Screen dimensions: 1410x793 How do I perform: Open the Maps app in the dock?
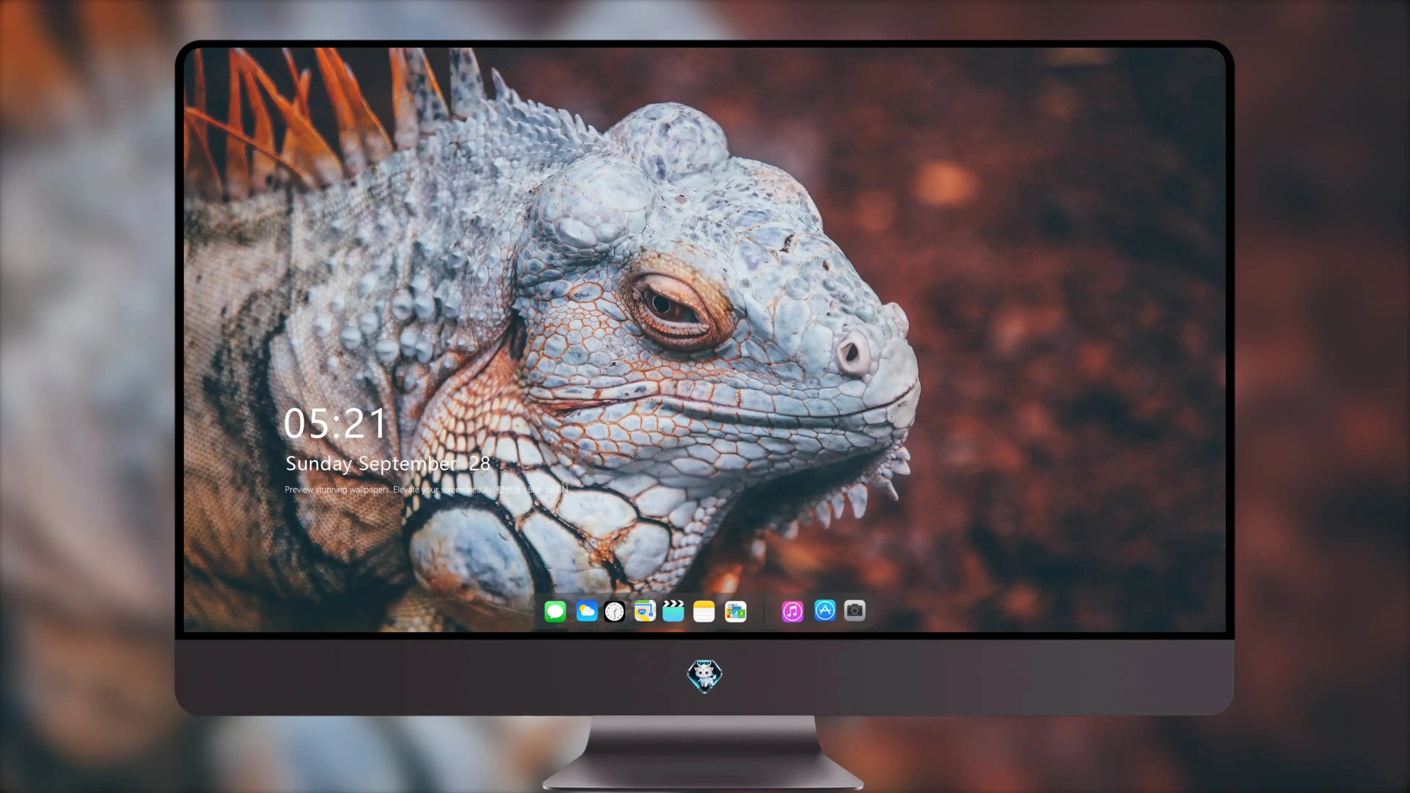coord(645,611)
